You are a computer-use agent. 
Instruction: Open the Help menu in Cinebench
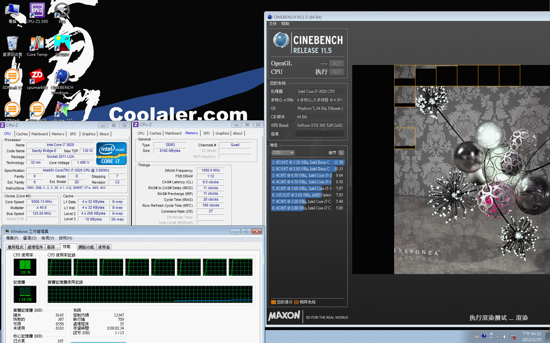pyautogui.click(x=285, y=24)
